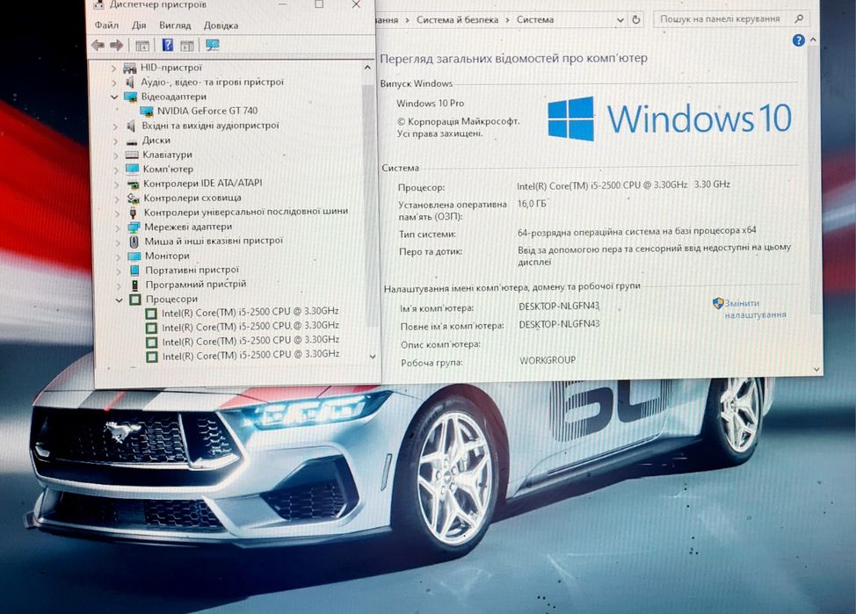Click the refresh icon in the System window address bar
The width and height of the screenshot is (856, 614).
636,19
